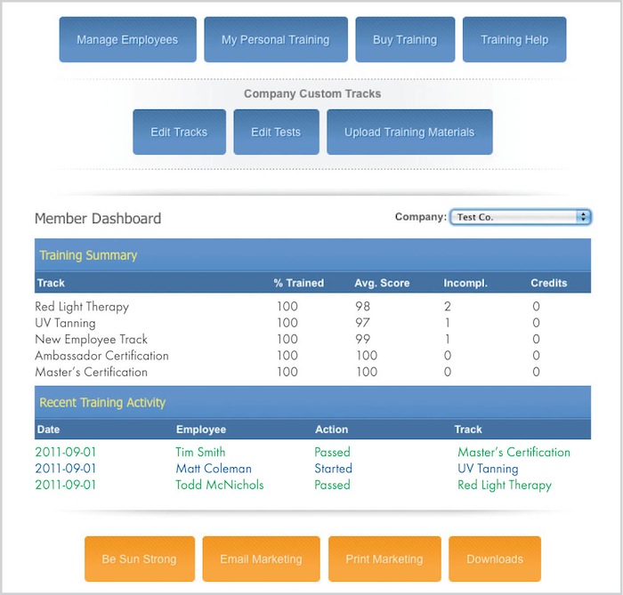This screenshot has width=623, height=595.
Task: Open the Downloads section
Action: (494, 559)
